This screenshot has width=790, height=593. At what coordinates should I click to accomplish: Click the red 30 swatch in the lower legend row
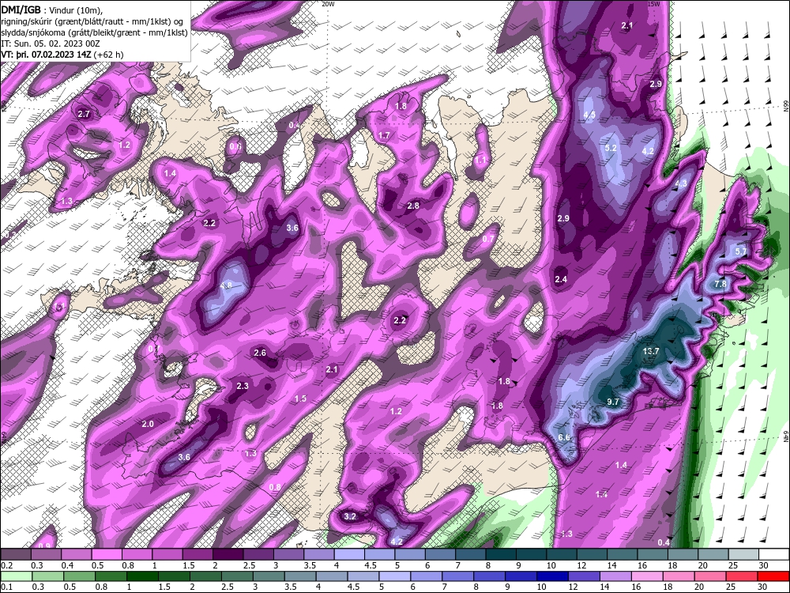(x=774, y=576)
